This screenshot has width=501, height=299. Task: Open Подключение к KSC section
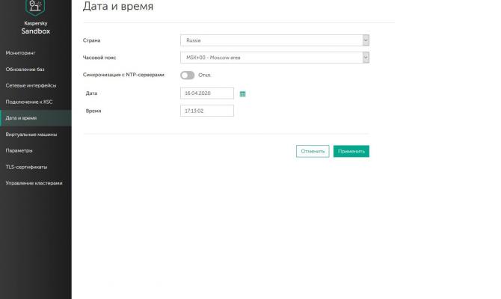29,102
